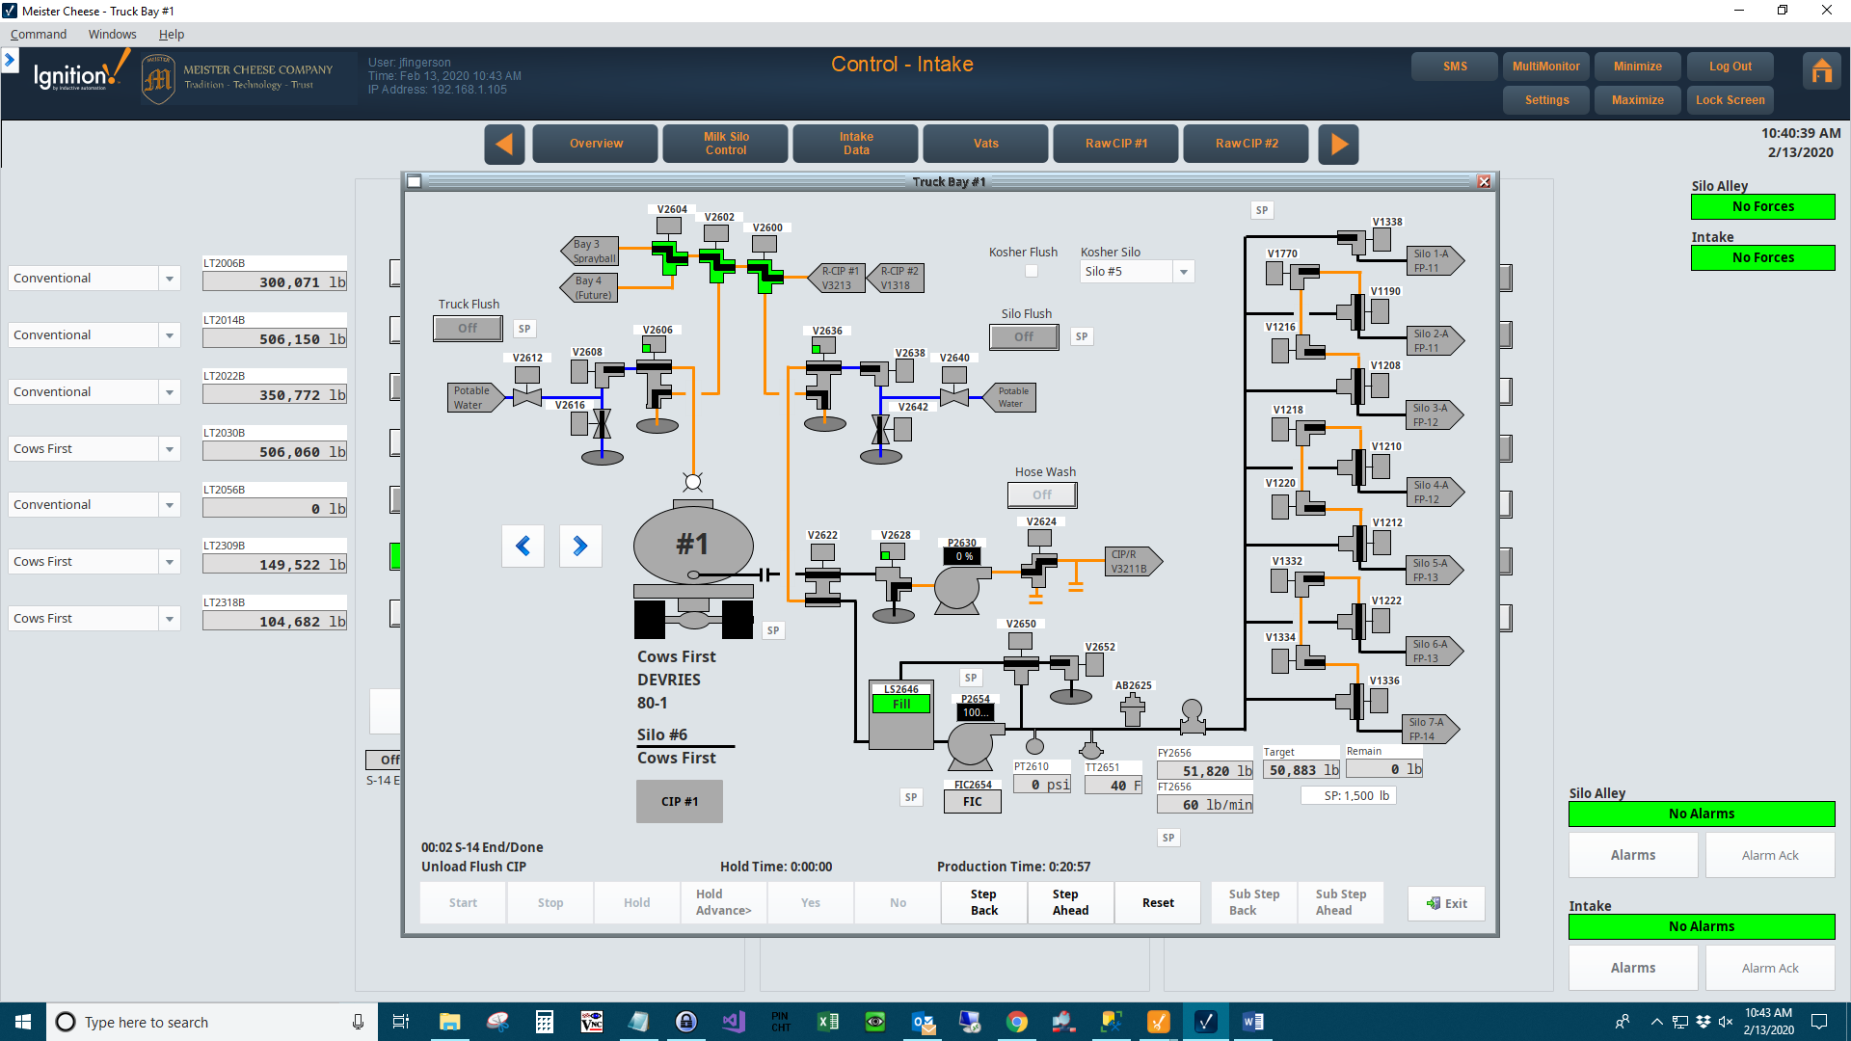Click truck tank #1 graphic
1851x1041 pixels.
pyautogui.click(x=693, y=545)
